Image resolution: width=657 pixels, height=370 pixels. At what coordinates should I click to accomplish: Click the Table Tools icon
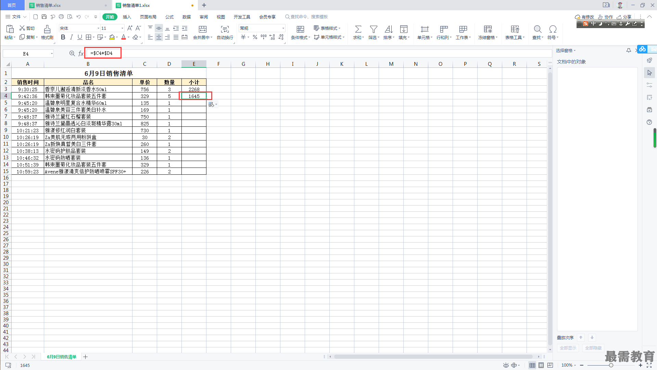click(x=515, y=29)
